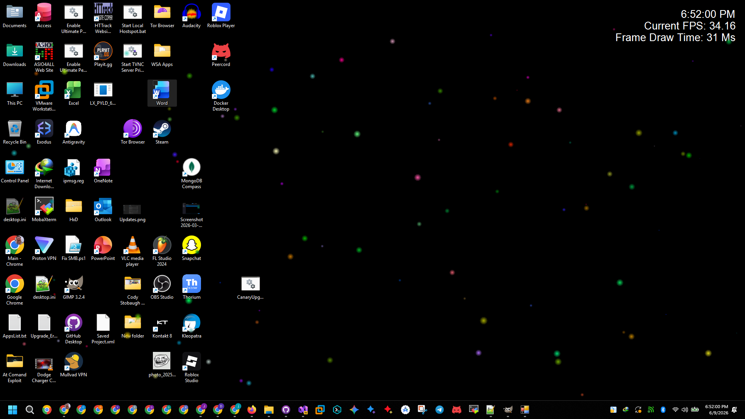Open the Recycle Bin
This screenshot has width=745, height=419.
(14, 132)
